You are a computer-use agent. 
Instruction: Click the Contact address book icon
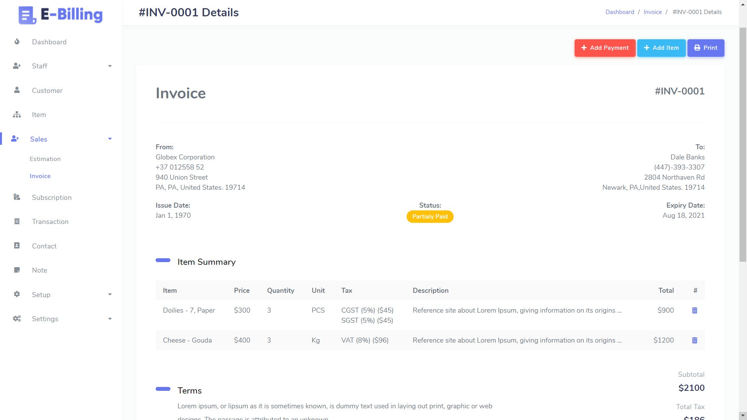click(17, 246)
